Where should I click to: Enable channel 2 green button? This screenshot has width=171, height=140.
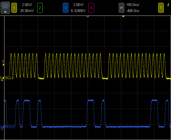tap(40, 8)
